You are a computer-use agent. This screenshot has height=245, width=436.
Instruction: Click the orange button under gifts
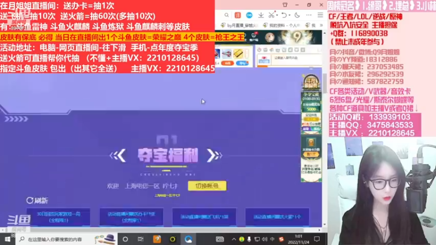tap(228, 63)
